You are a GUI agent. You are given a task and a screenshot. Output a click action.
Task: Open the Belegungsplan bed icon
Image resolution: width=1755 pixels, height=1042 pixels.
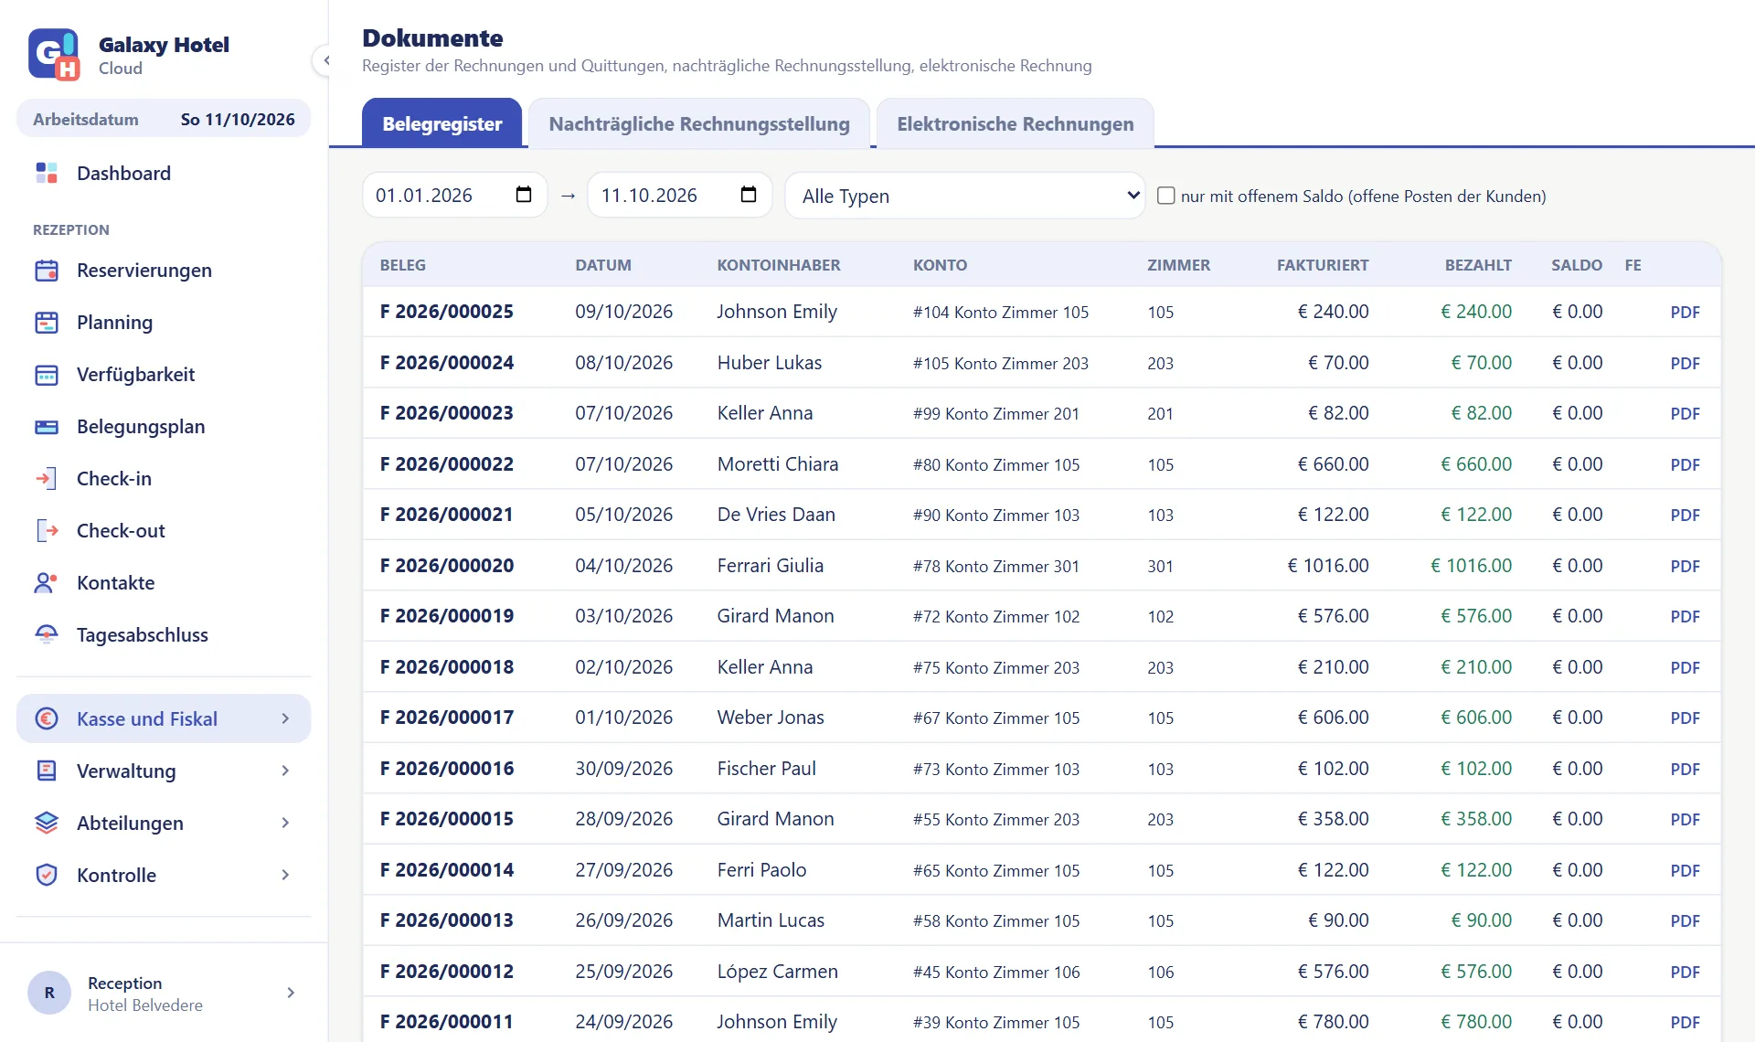coord(47,427)
